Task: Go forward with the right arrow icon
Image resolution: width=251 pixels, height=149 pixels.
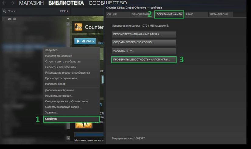Action: pyautogui.click(x=12, y=3)
